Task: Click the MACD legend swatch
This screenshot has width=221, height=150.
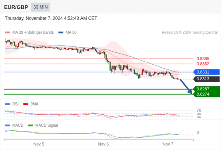Action: pos(8,126)
